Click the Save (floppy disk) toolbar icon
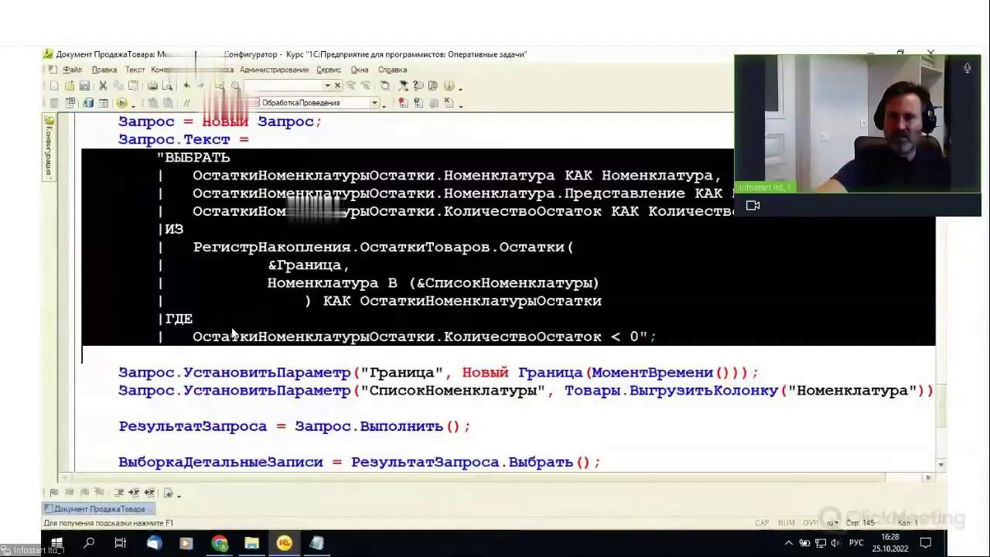This screenshot has height=557, width=990. [x=84, y=86]
